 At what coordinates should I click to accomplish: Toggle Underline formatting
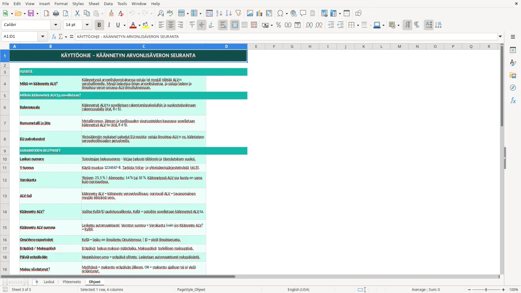coord(118,25)
